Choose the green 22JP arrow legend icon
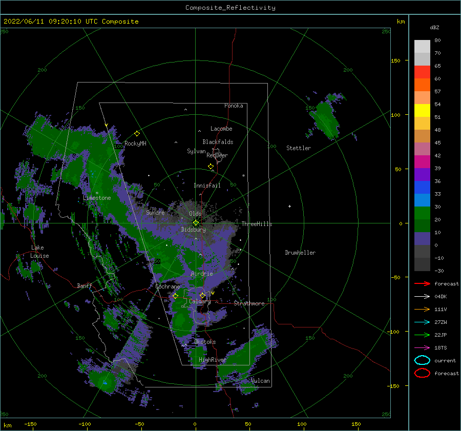461x431 pixels. click(422, 335)
